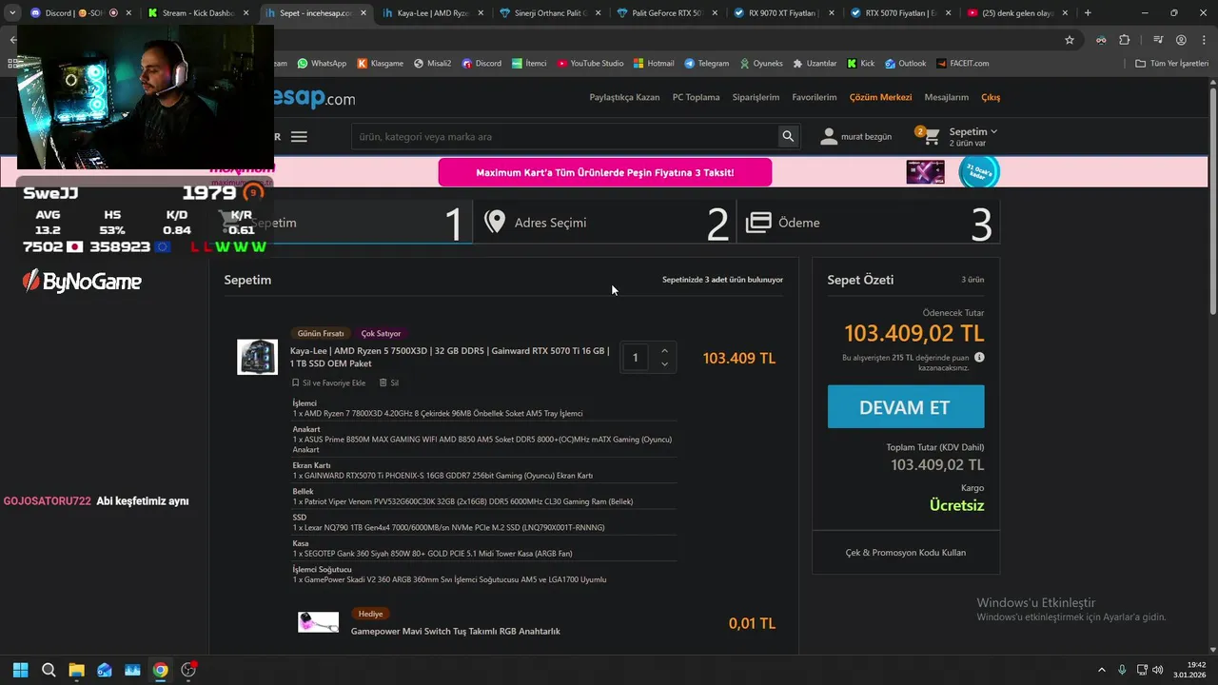The height and width of the screenshot is (685, 1218).
Task: Open Hotmail bookmark
Action: 654,63
